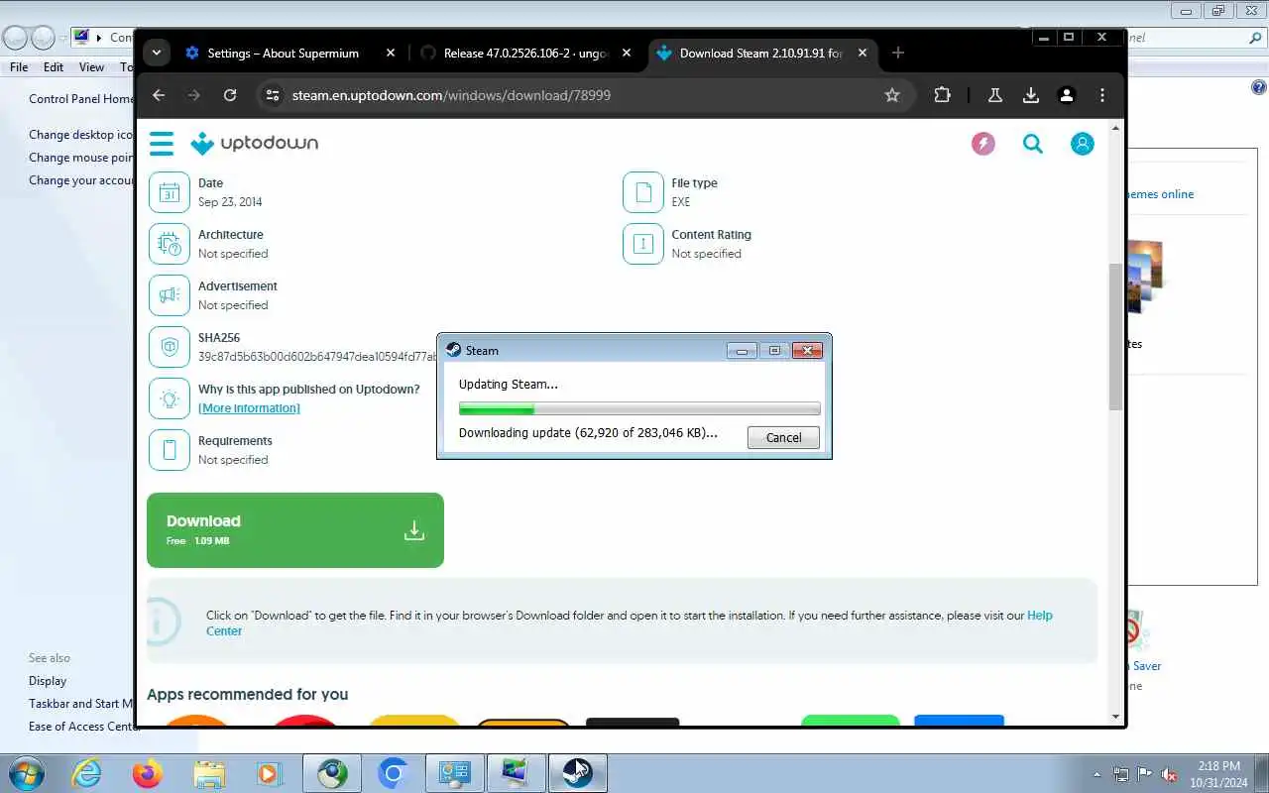Open the browser three-dot menu

(x=1102, y=95)
